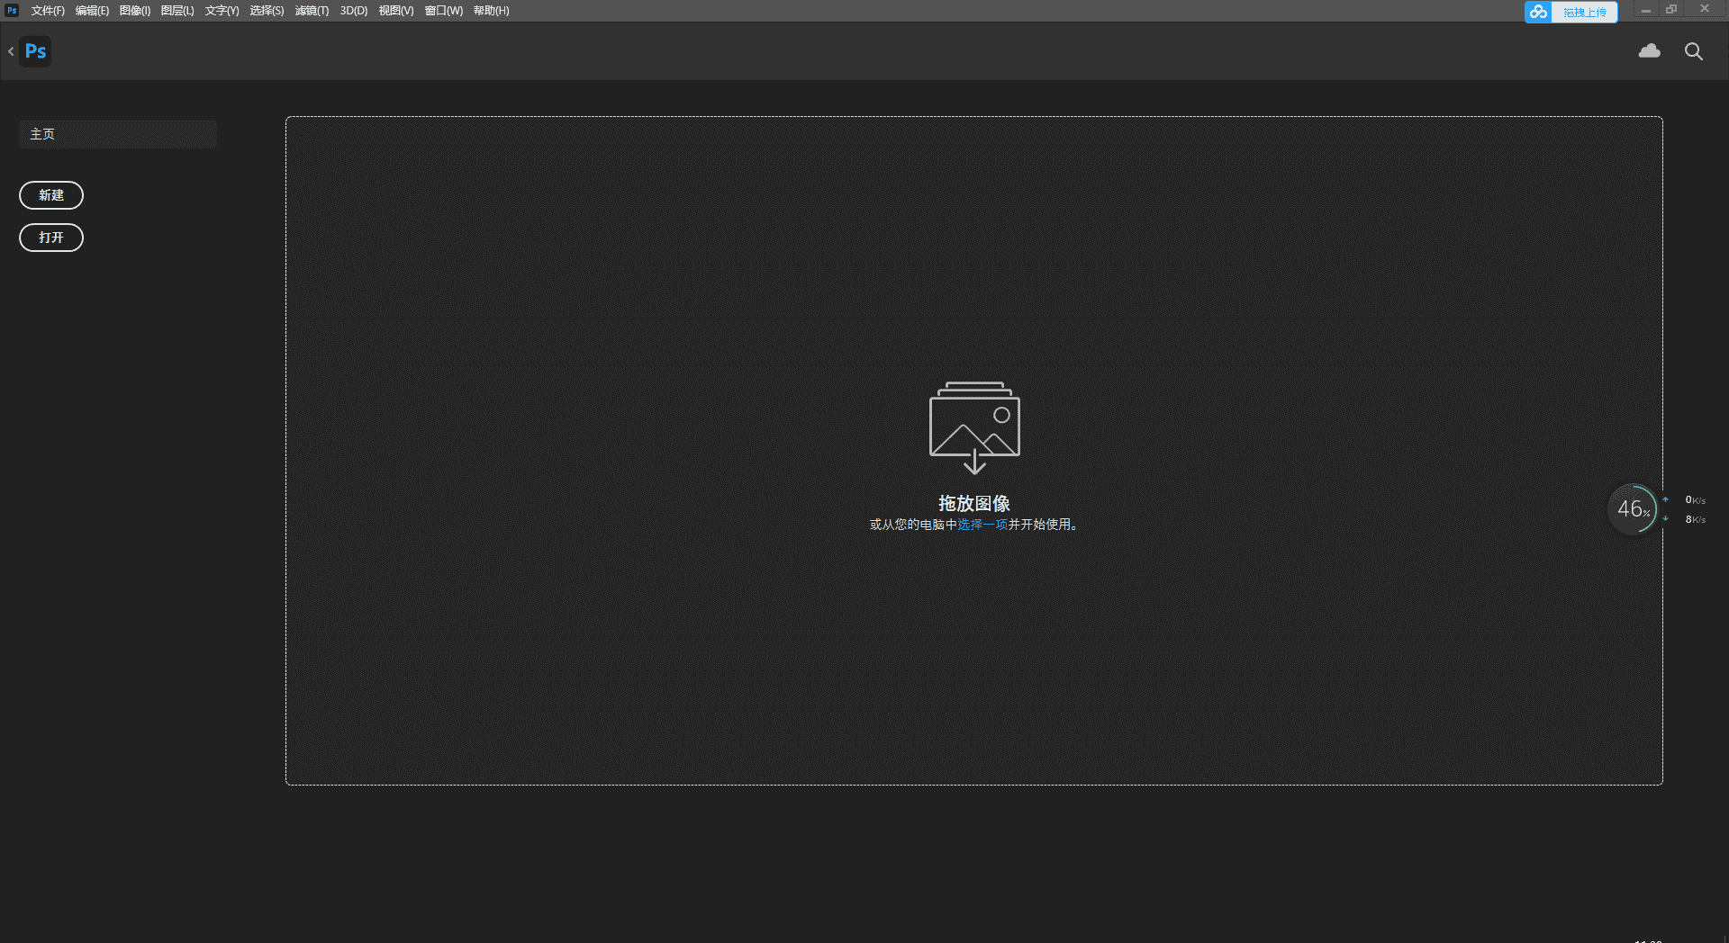Open the 图像(I) menu
1729x943 pixels.
click(135, 11)
